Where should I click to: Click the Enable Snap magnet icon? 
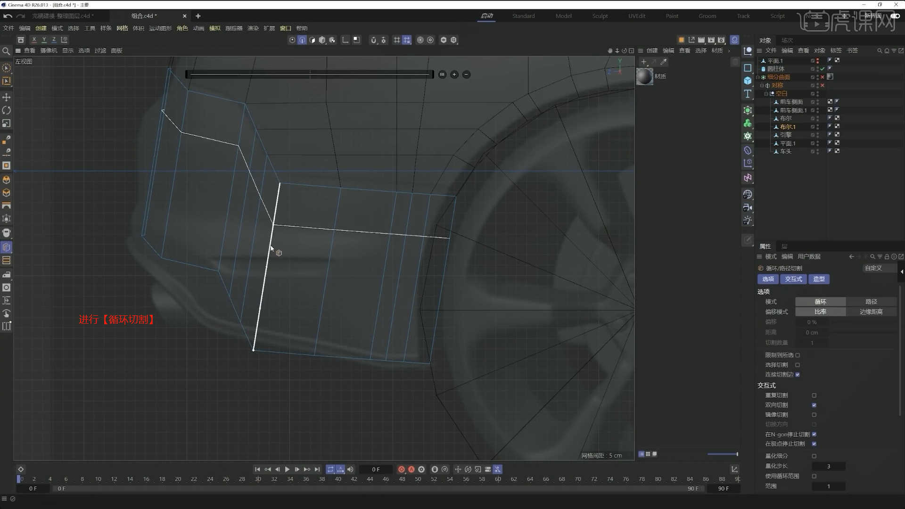coord(373,40)
